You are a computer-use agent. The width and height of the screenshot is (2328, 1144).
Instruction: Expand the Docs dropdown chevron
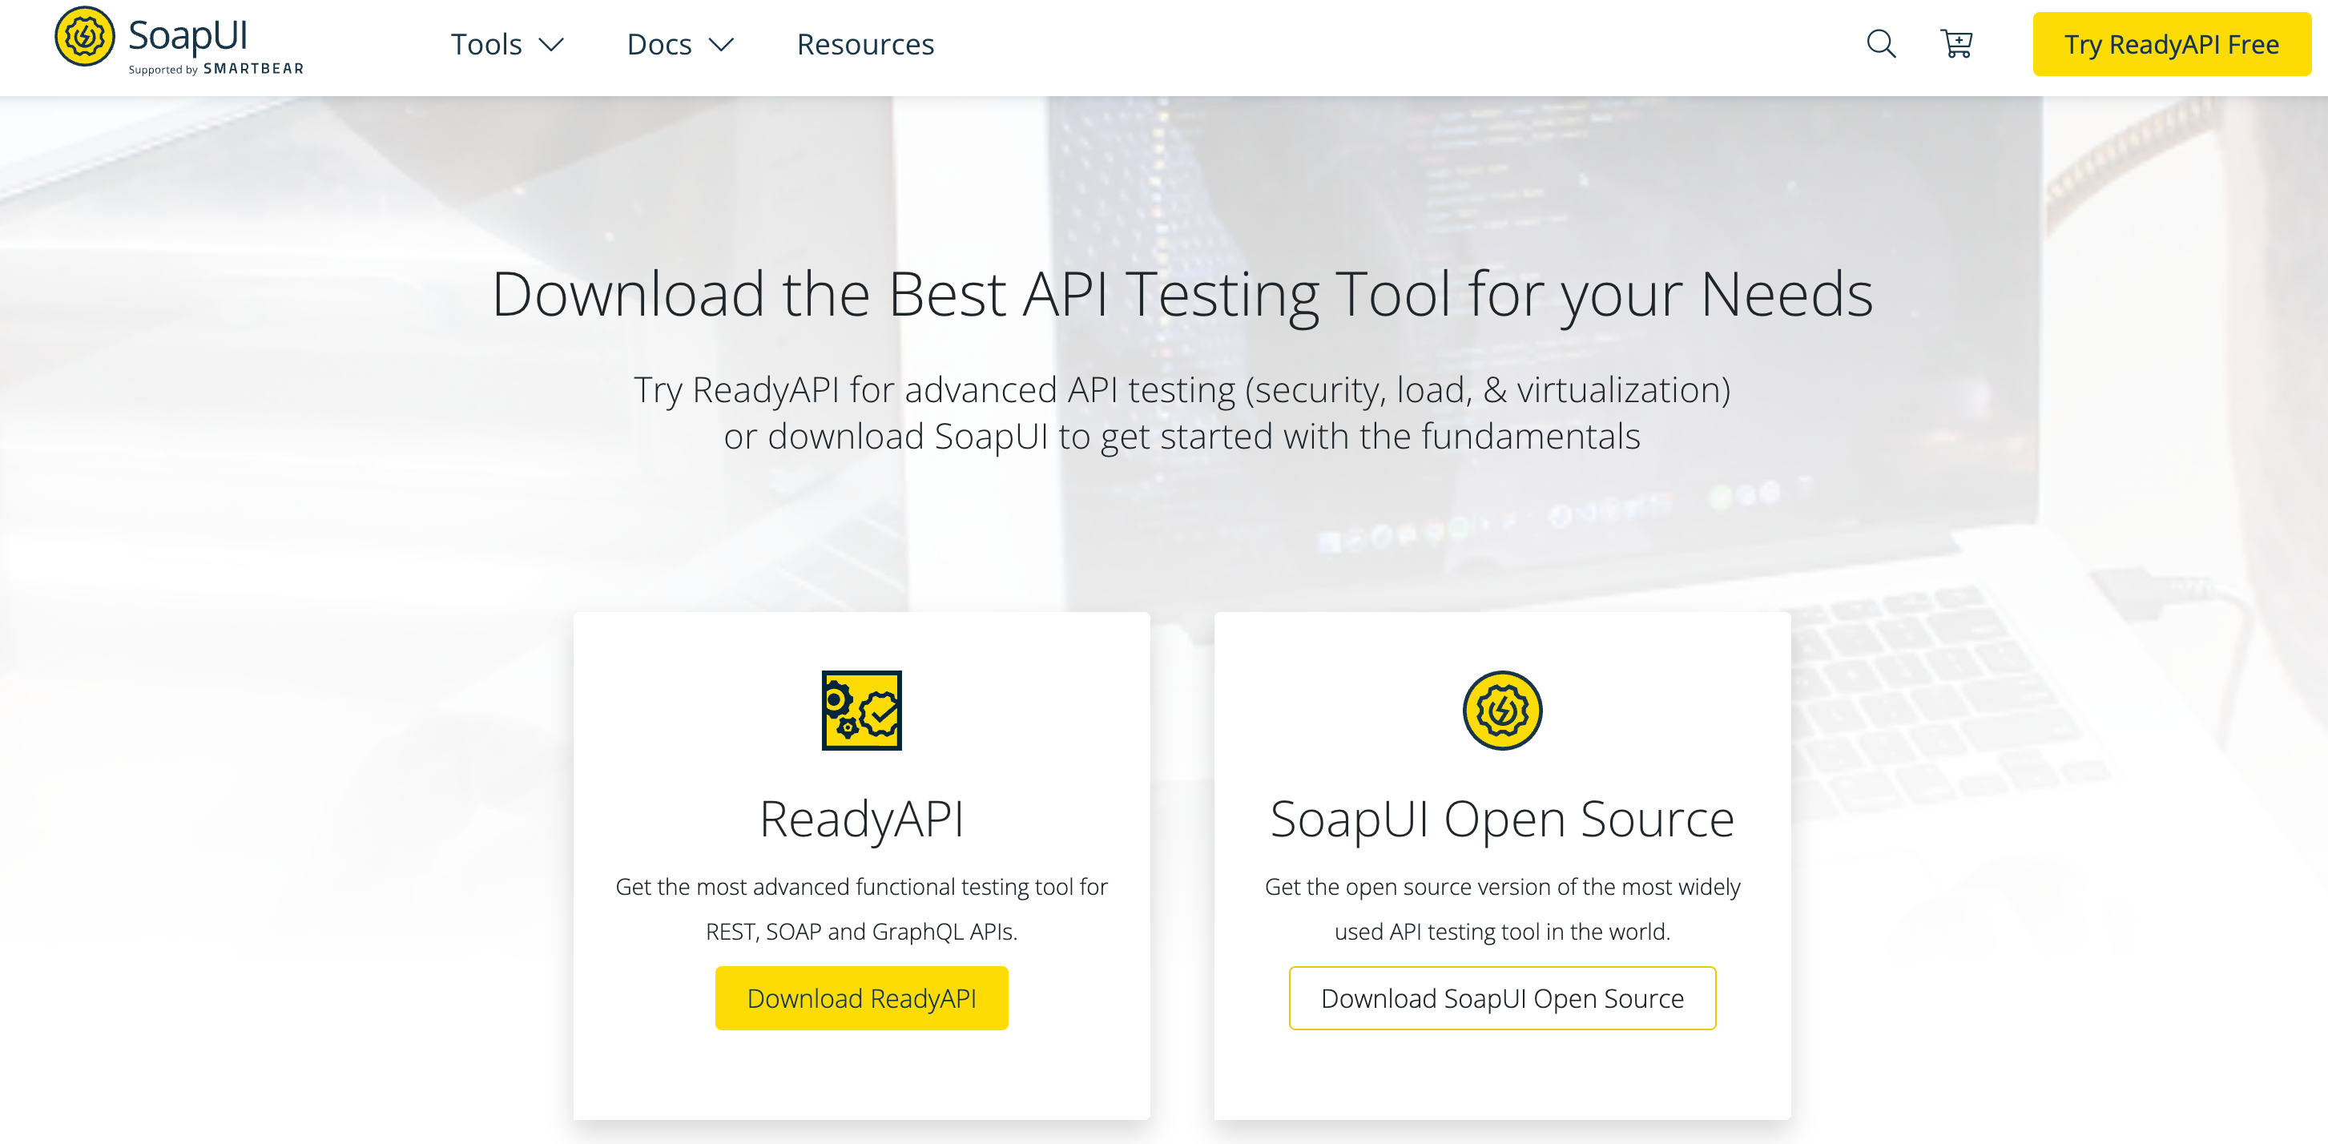[721, 44]
